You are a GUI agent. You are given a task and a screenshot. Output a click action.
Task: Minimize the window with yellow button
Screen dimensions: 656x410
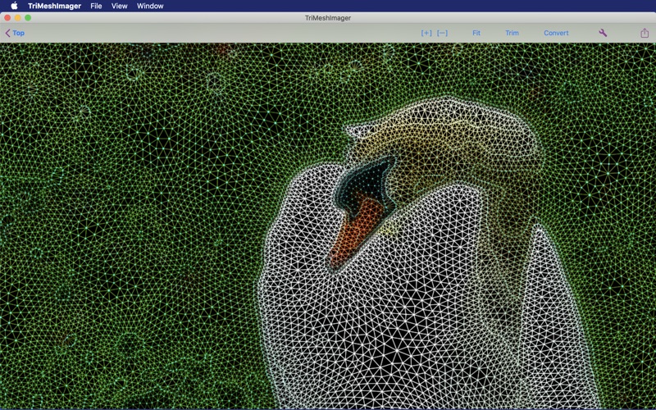(x=17, y=18)
